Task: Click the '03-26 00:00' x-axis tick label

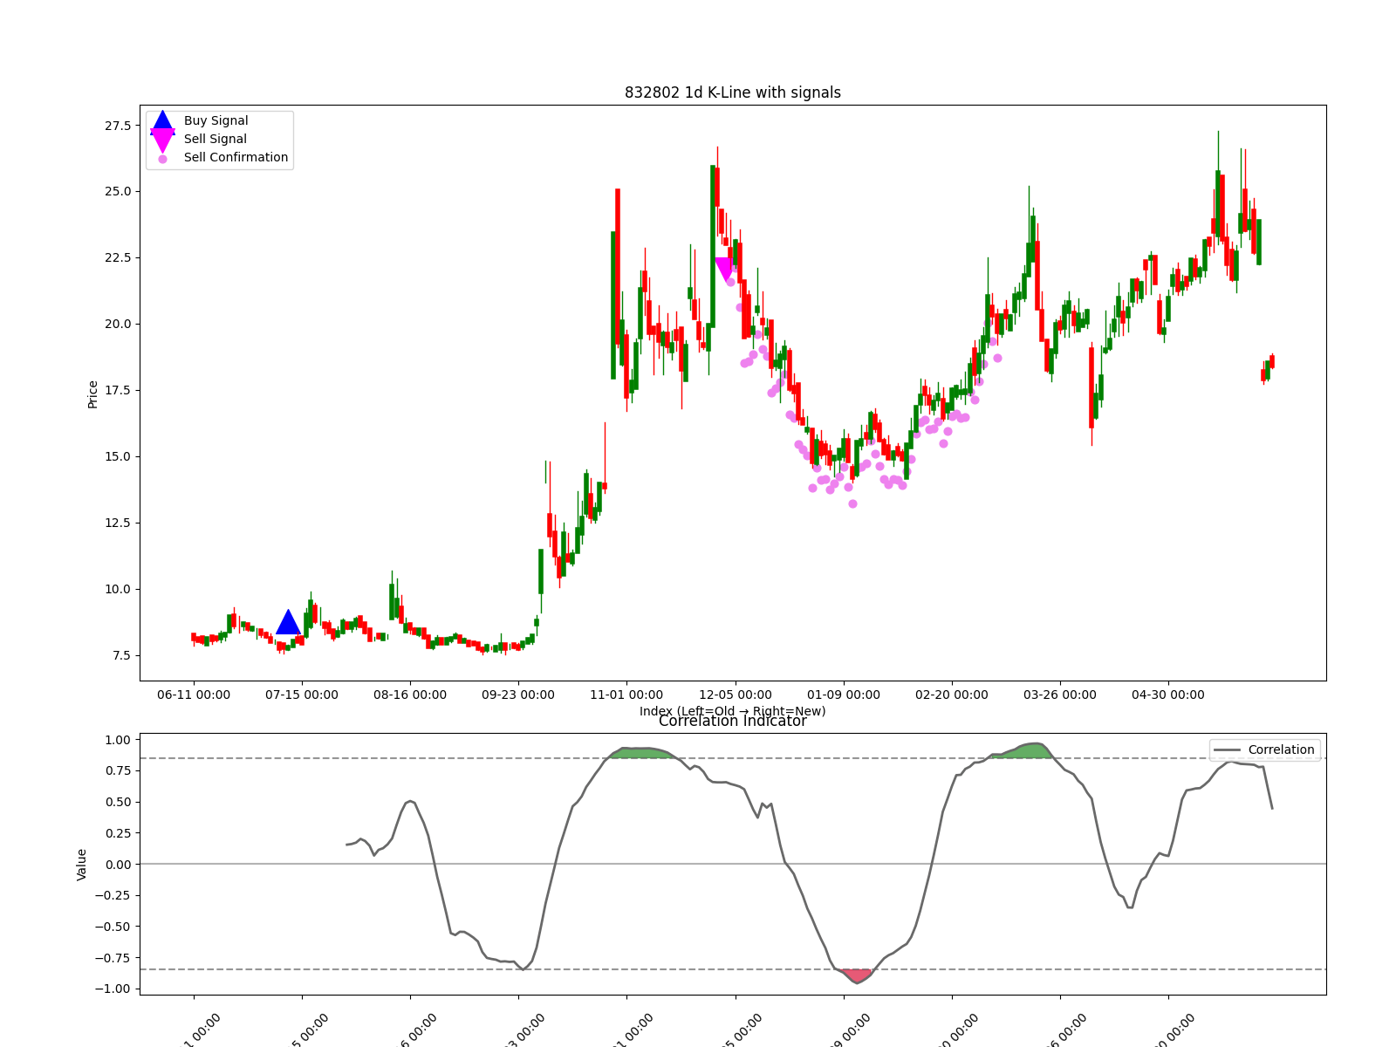Action: click(1059, 695)
